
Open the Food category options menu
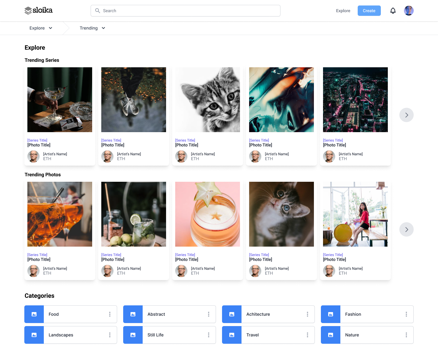[x=110, y=314]
